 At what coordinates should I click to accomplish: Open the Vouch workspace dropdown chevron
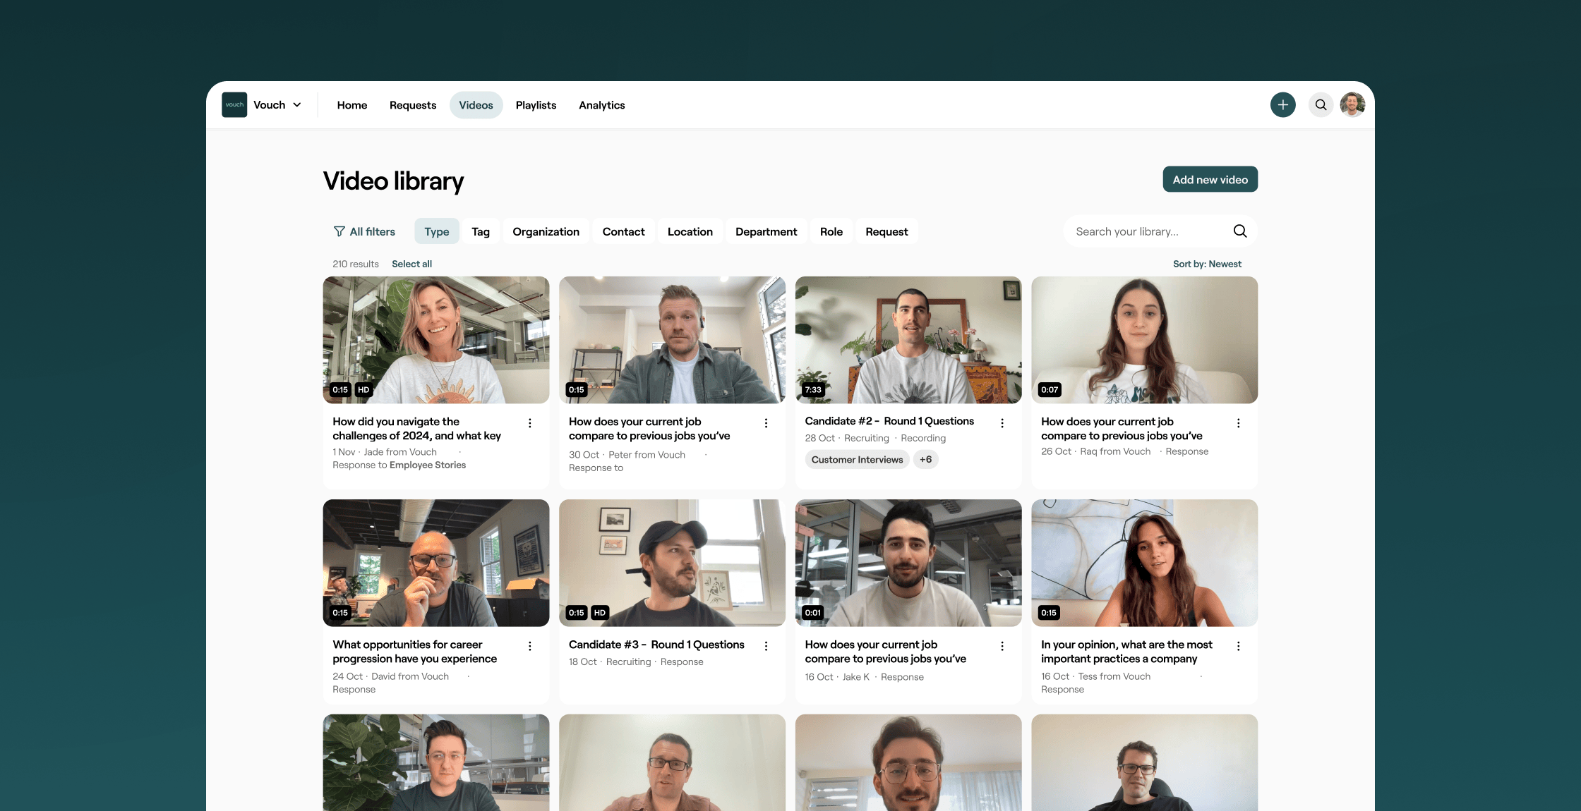point(297,105)
